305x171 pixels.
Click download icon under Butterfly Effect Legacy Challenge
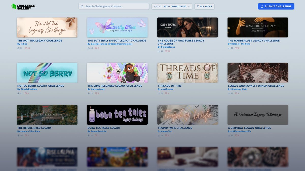pyautogui.click(x=89, y=48)
